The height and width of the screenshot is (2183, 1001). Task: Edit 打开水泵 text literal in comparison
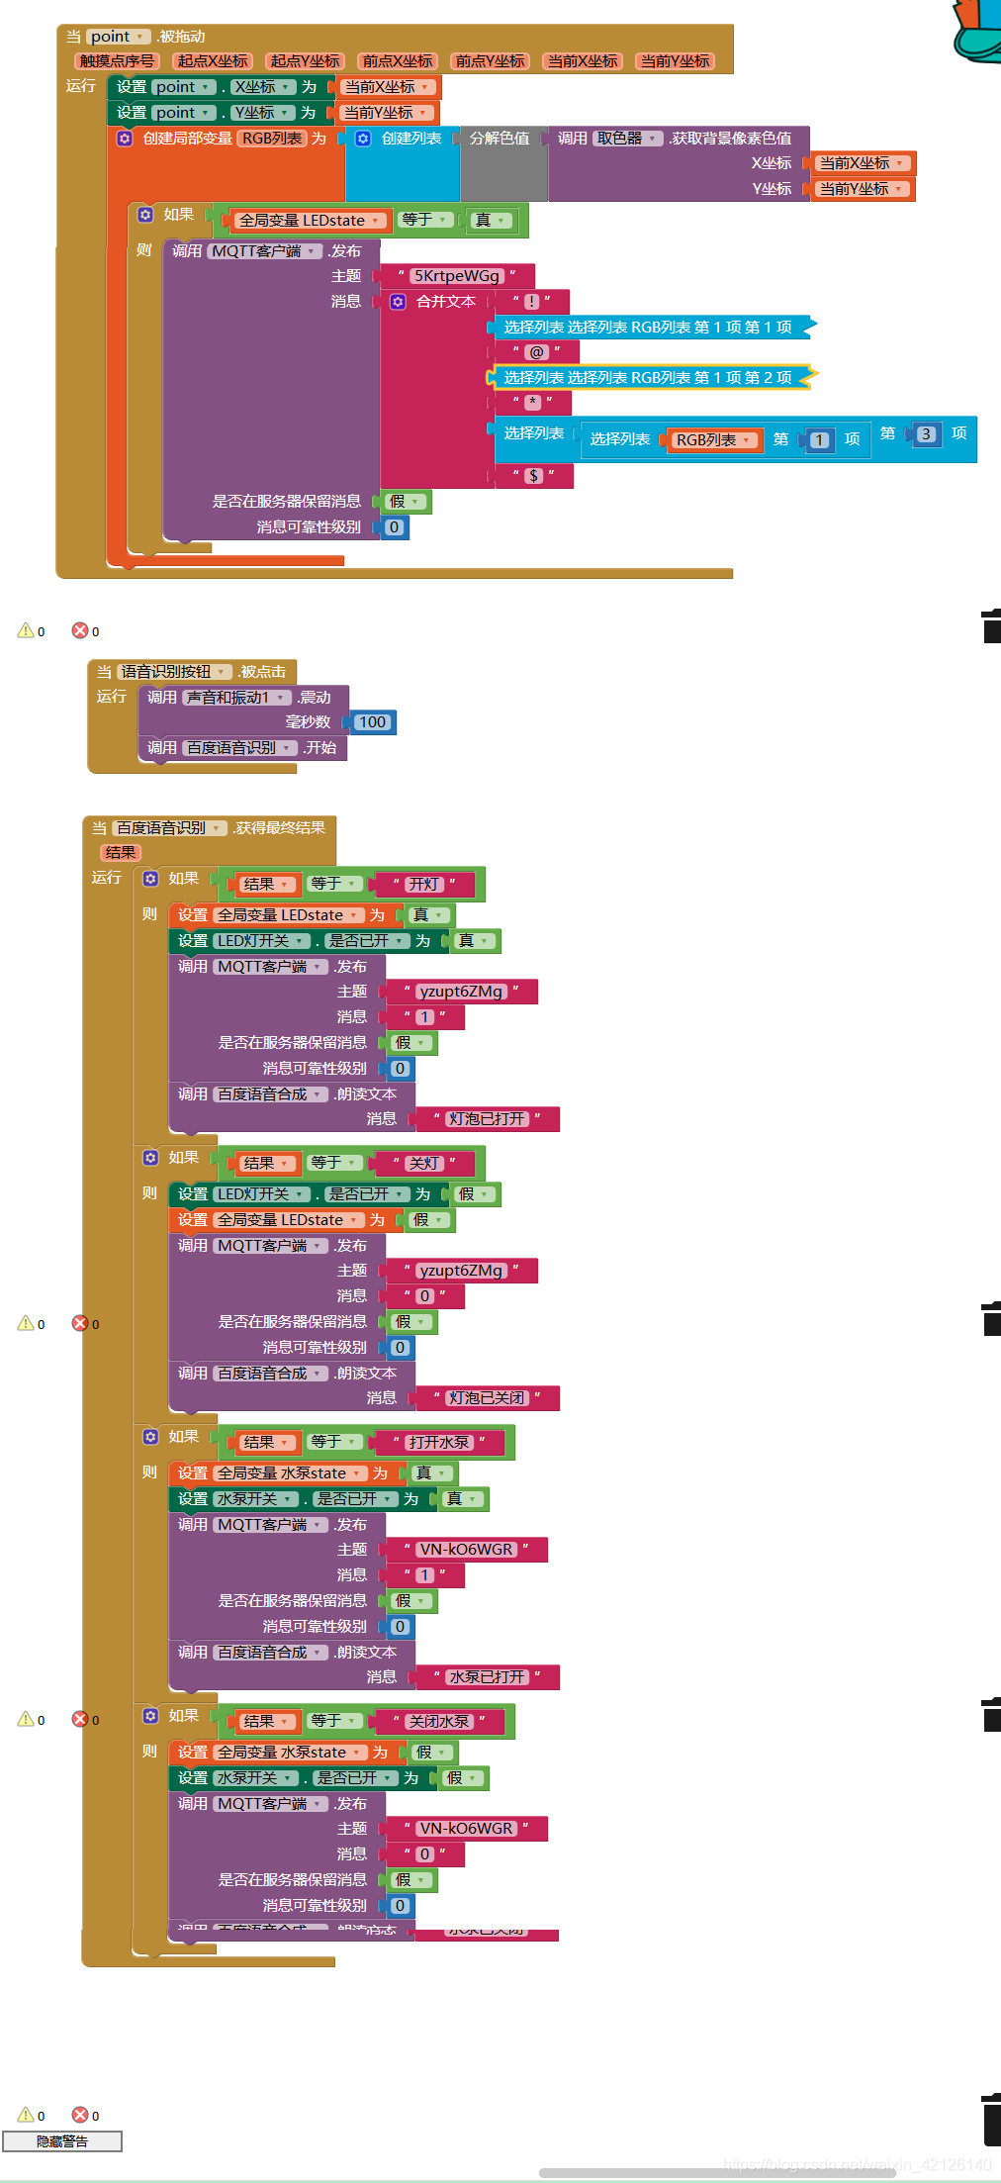click(439, 1443)
